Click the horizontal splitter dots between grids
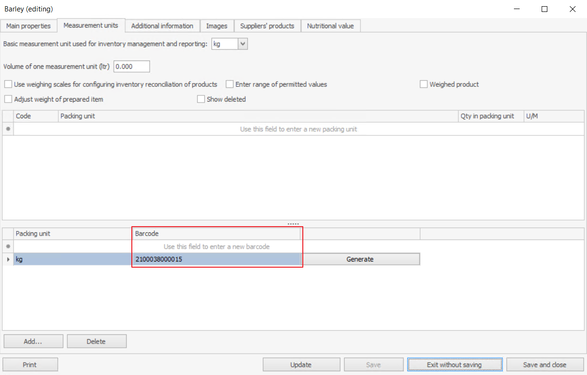The height and width of the screenshot is (375, 587). tap(293, 224)
